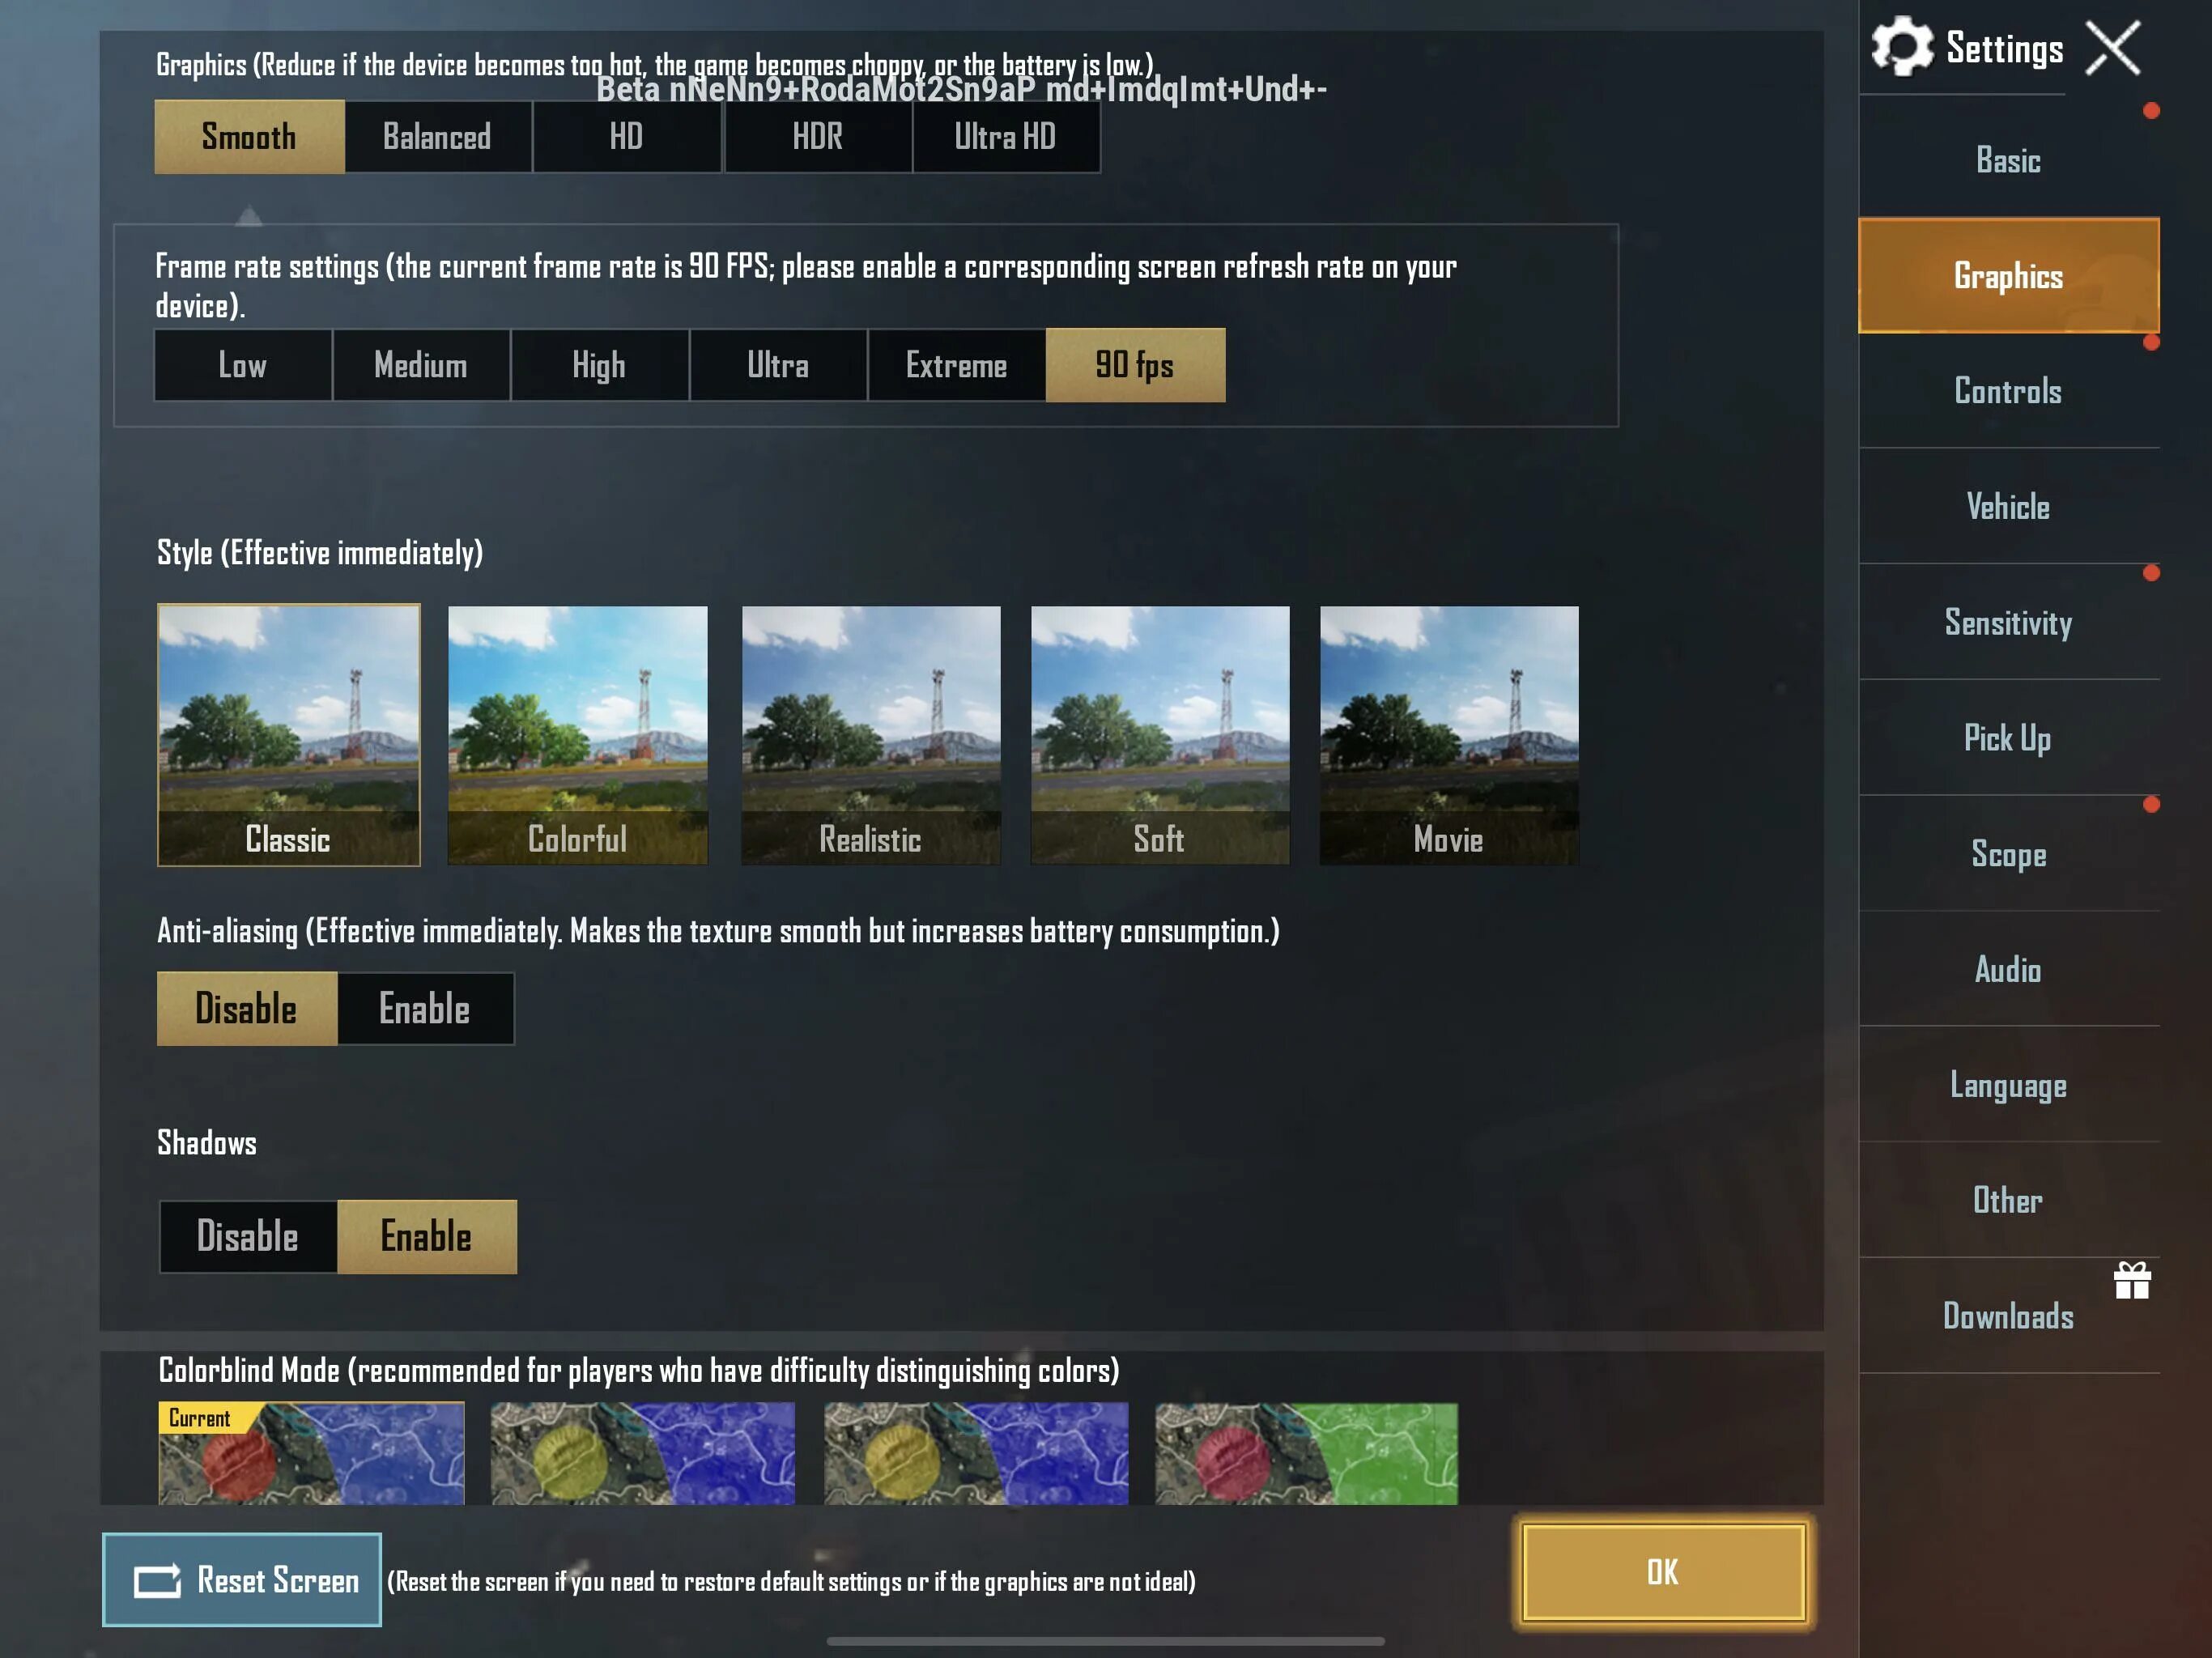Navigate to Sensitivity settings tab

click(x=2008, y=622)
